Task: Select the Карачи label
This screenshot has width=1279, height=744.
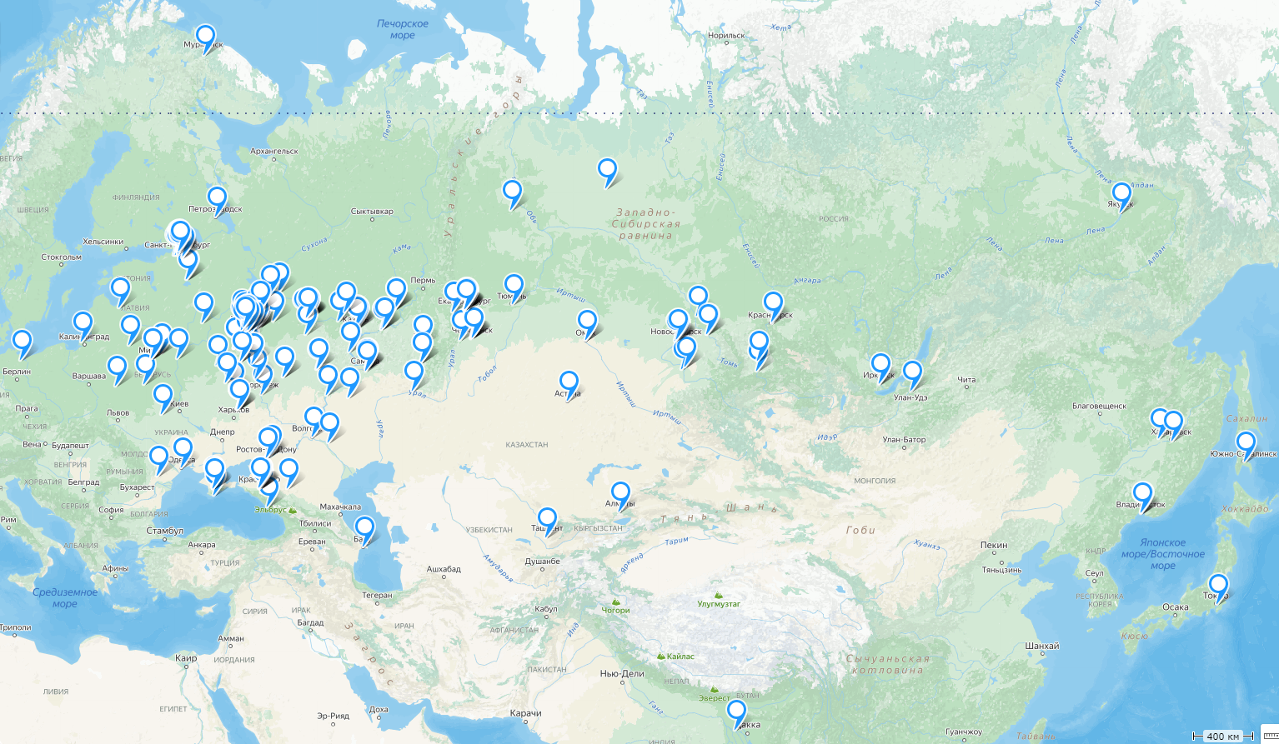Action: 526,714
